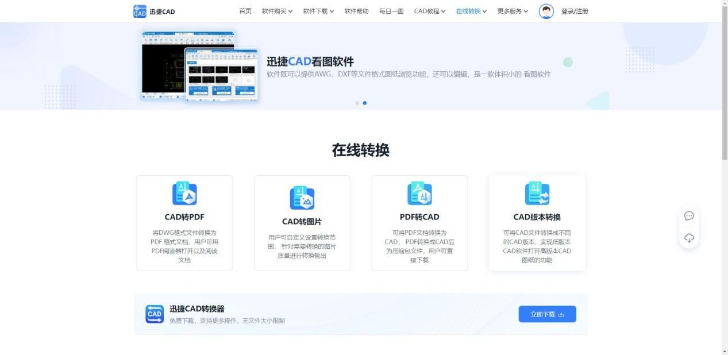Image resolution: width=728 pixels, height=355 pixels.
Task: Open the PDF转CAD title link
Action: 419,217
